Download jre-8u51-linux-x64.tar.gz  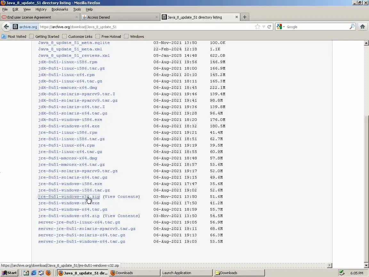tap(70, 152)
